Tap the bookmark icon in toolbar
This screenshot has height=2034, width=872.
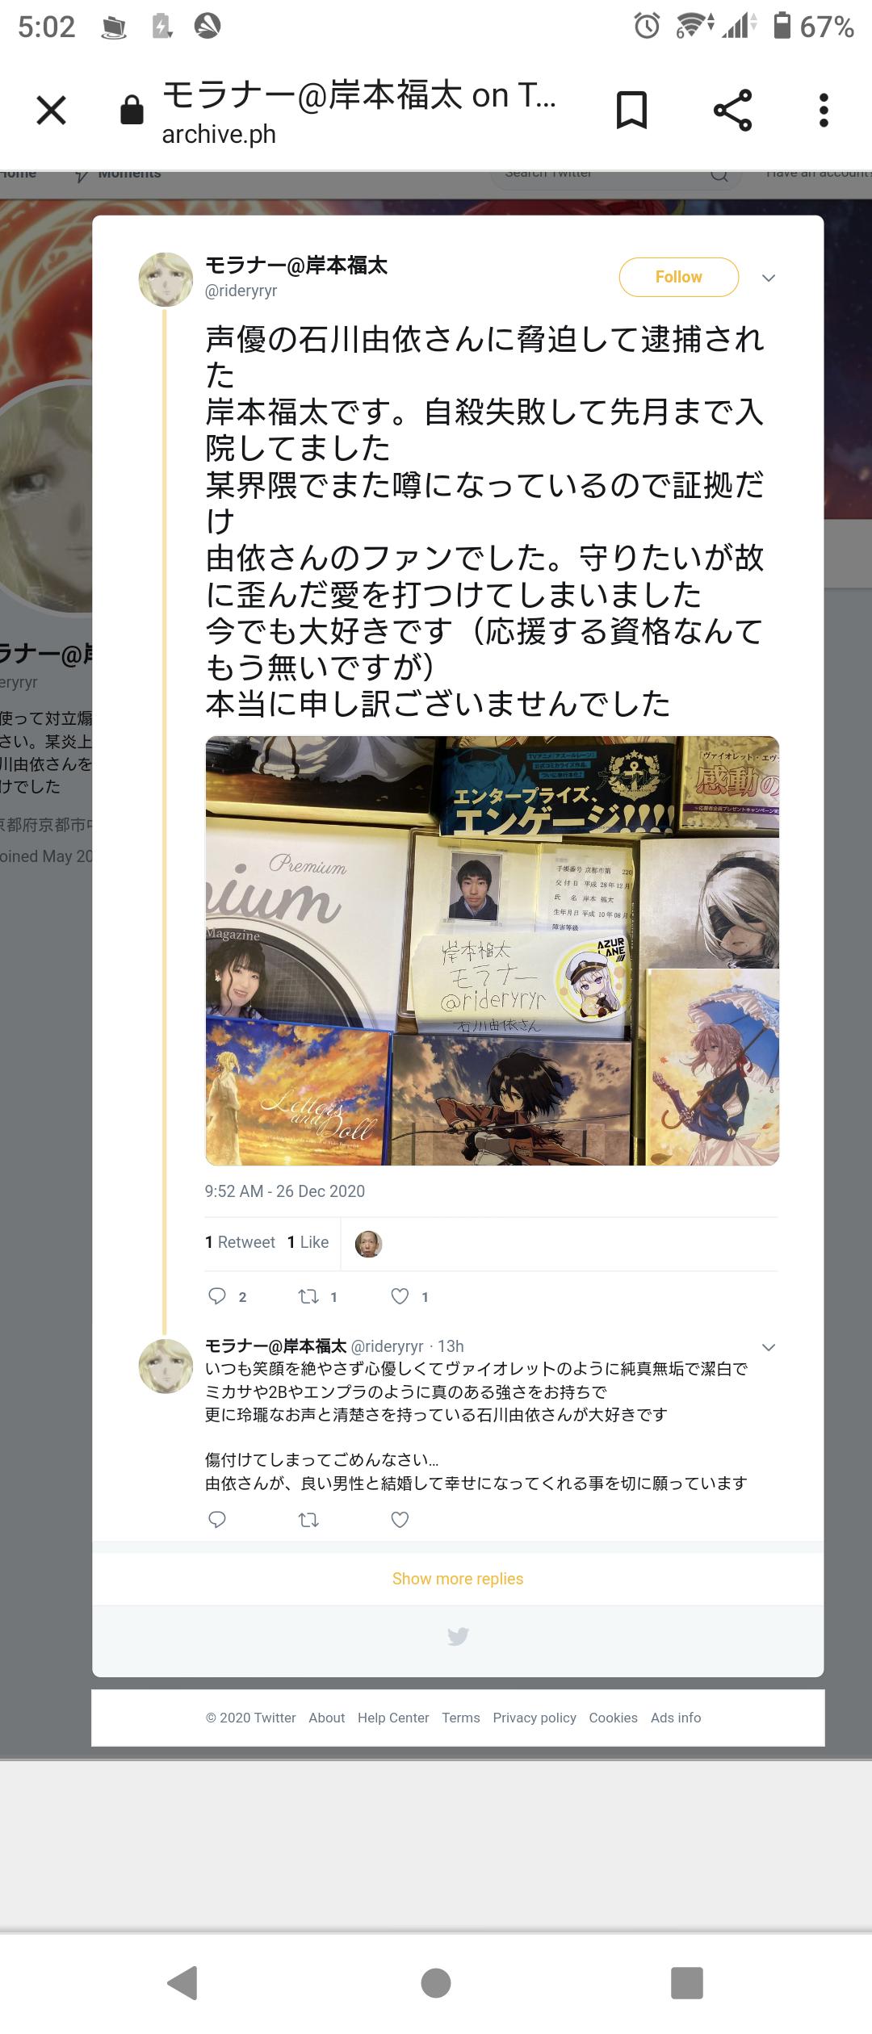click(631, 111)
